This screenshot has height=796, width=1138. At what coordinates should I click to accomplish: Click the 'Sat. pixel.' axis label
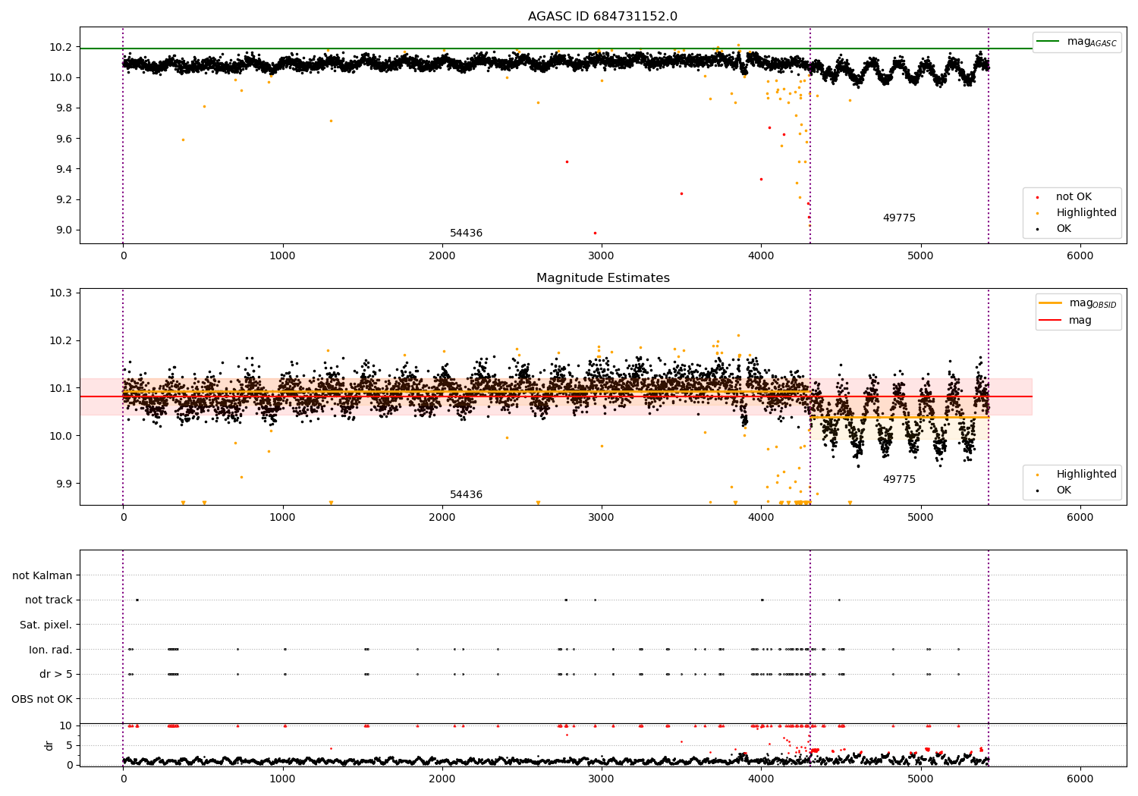coord(46,625)
